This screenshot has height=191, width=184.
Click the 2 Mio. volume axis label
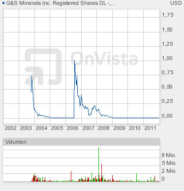click(x=169, y=171)
